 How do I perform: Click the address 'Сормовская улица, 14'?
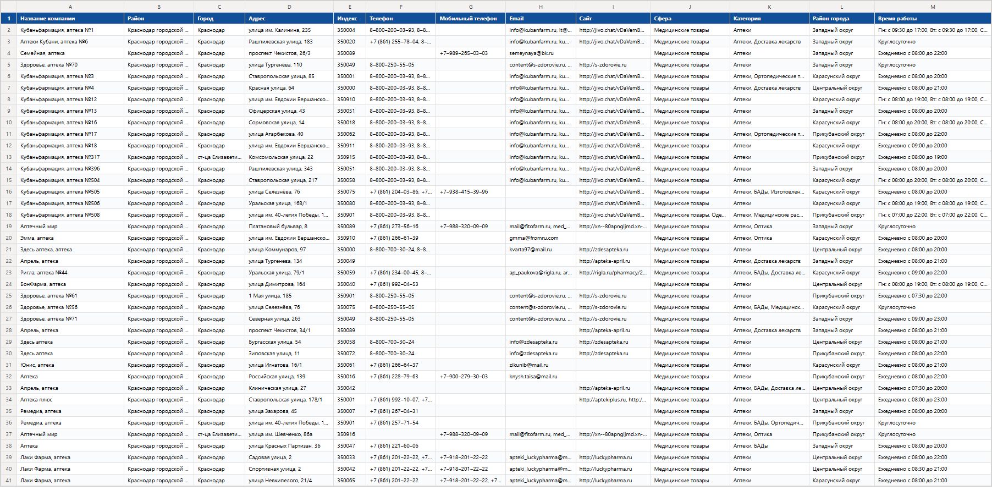pos(289,123)
